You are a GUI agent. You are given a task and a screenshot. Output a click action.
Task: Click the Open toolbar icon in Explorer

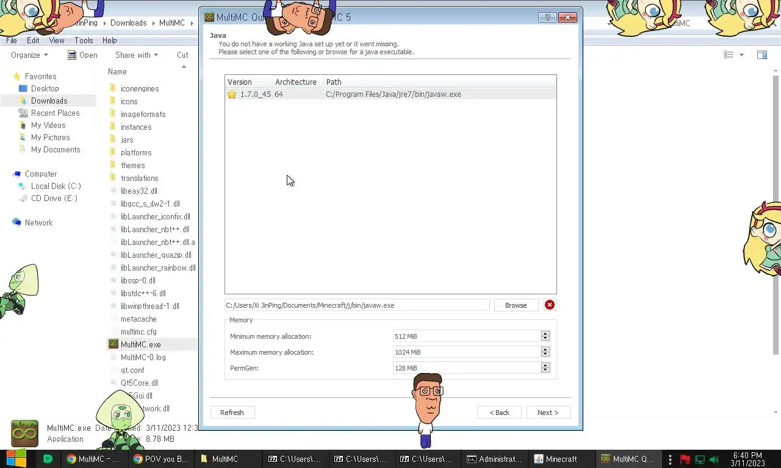(x=71, y=55)
